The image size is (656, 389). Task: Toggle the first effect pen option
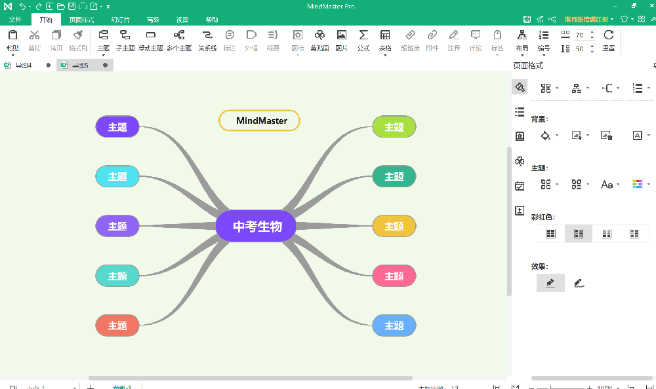tap(550, 283)
